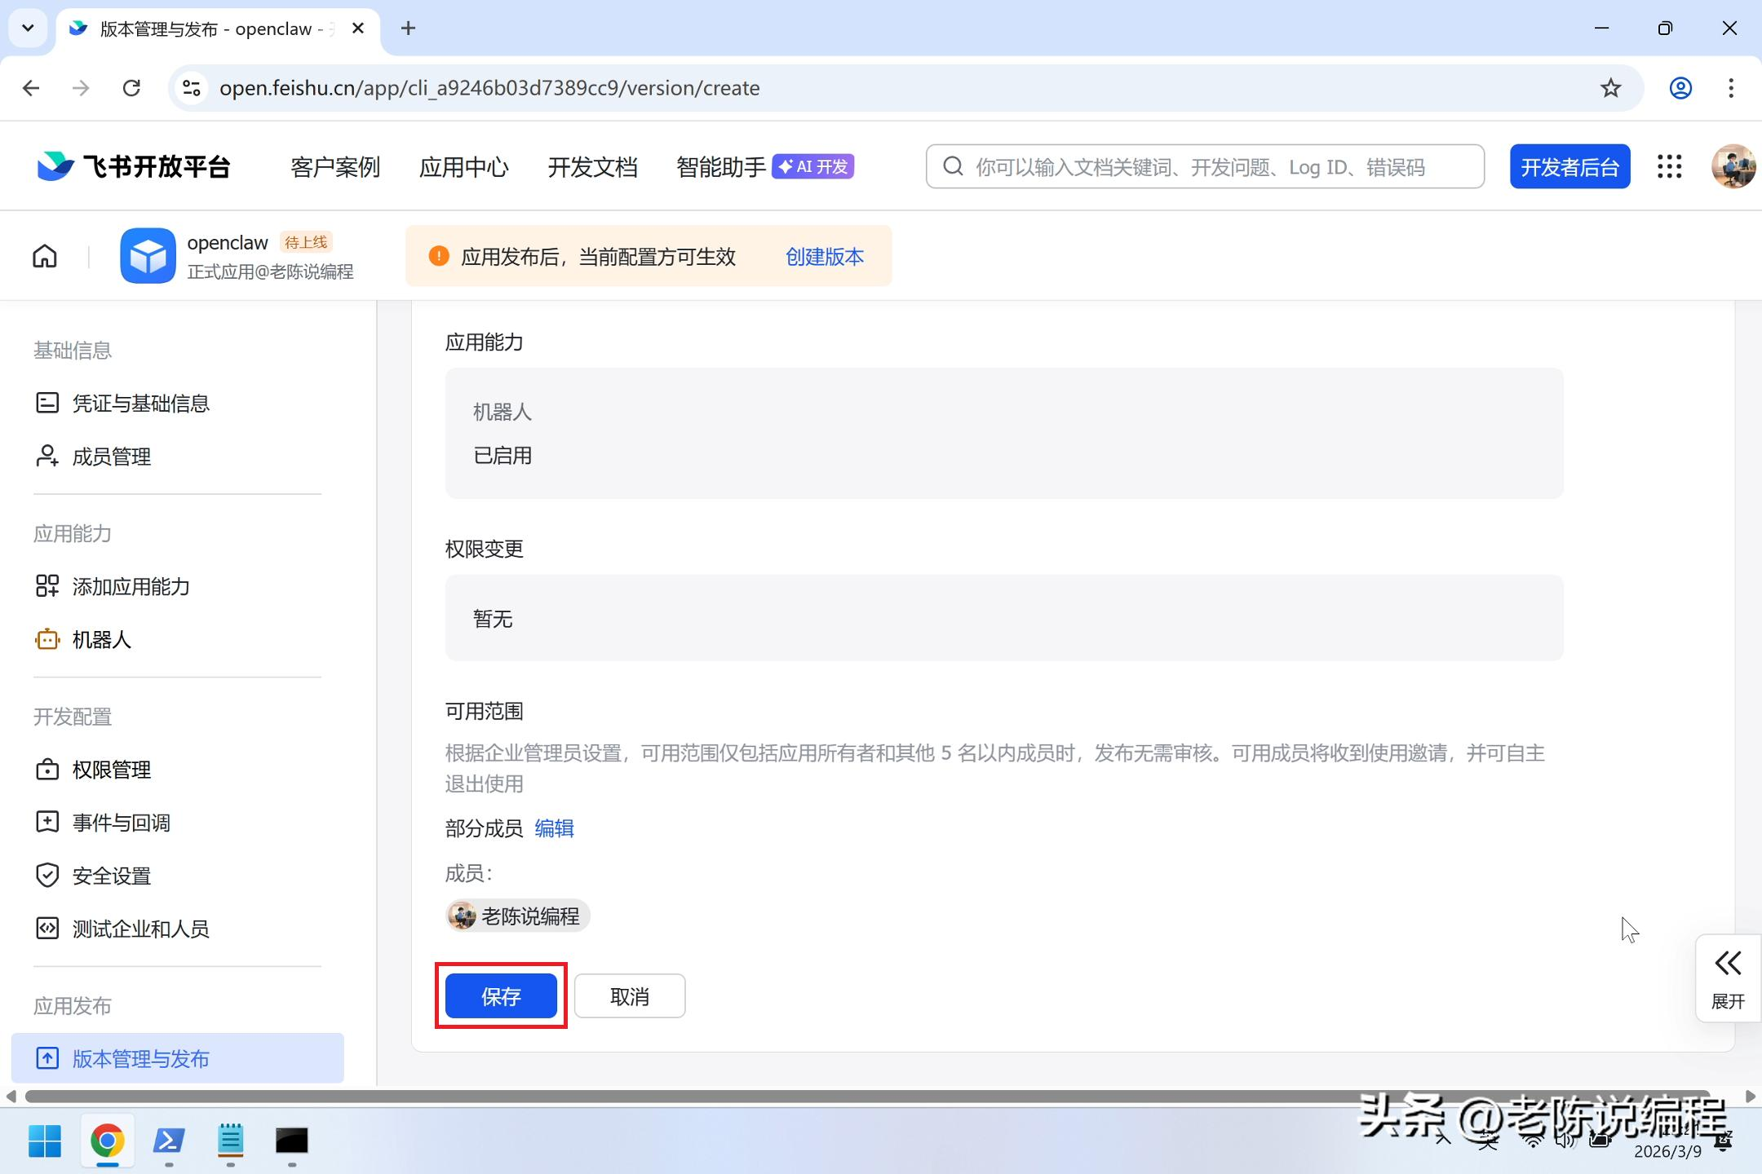Screen dimensions: 1762x1174
Task: Open Chrome three-dot menu
Action: coord(1730,88)
